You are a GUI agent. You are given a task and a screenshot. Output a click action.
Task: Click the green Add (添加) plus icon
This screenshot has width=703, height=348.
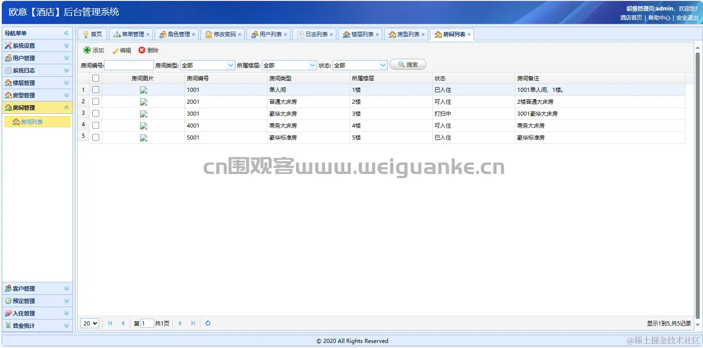87,50
